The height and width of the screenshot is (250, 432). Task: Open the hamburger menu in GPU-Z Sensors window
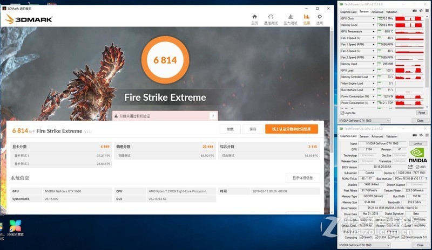click(x=427, y=11)
